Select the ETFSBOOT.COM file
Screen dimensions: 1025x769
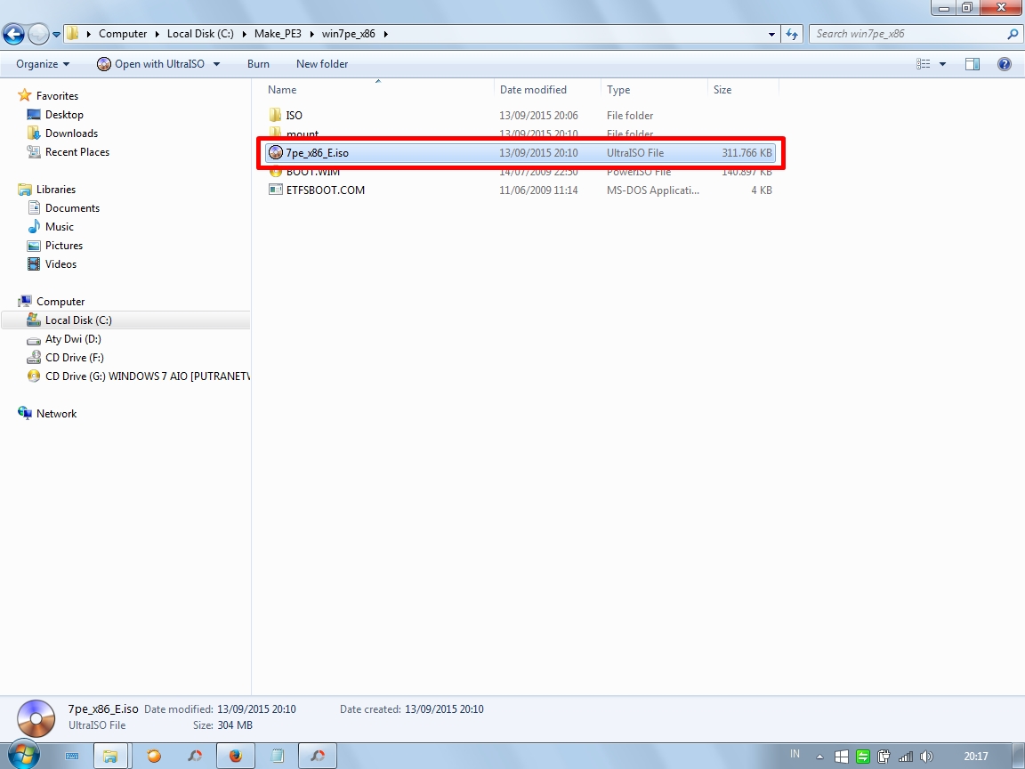(520, 190)
